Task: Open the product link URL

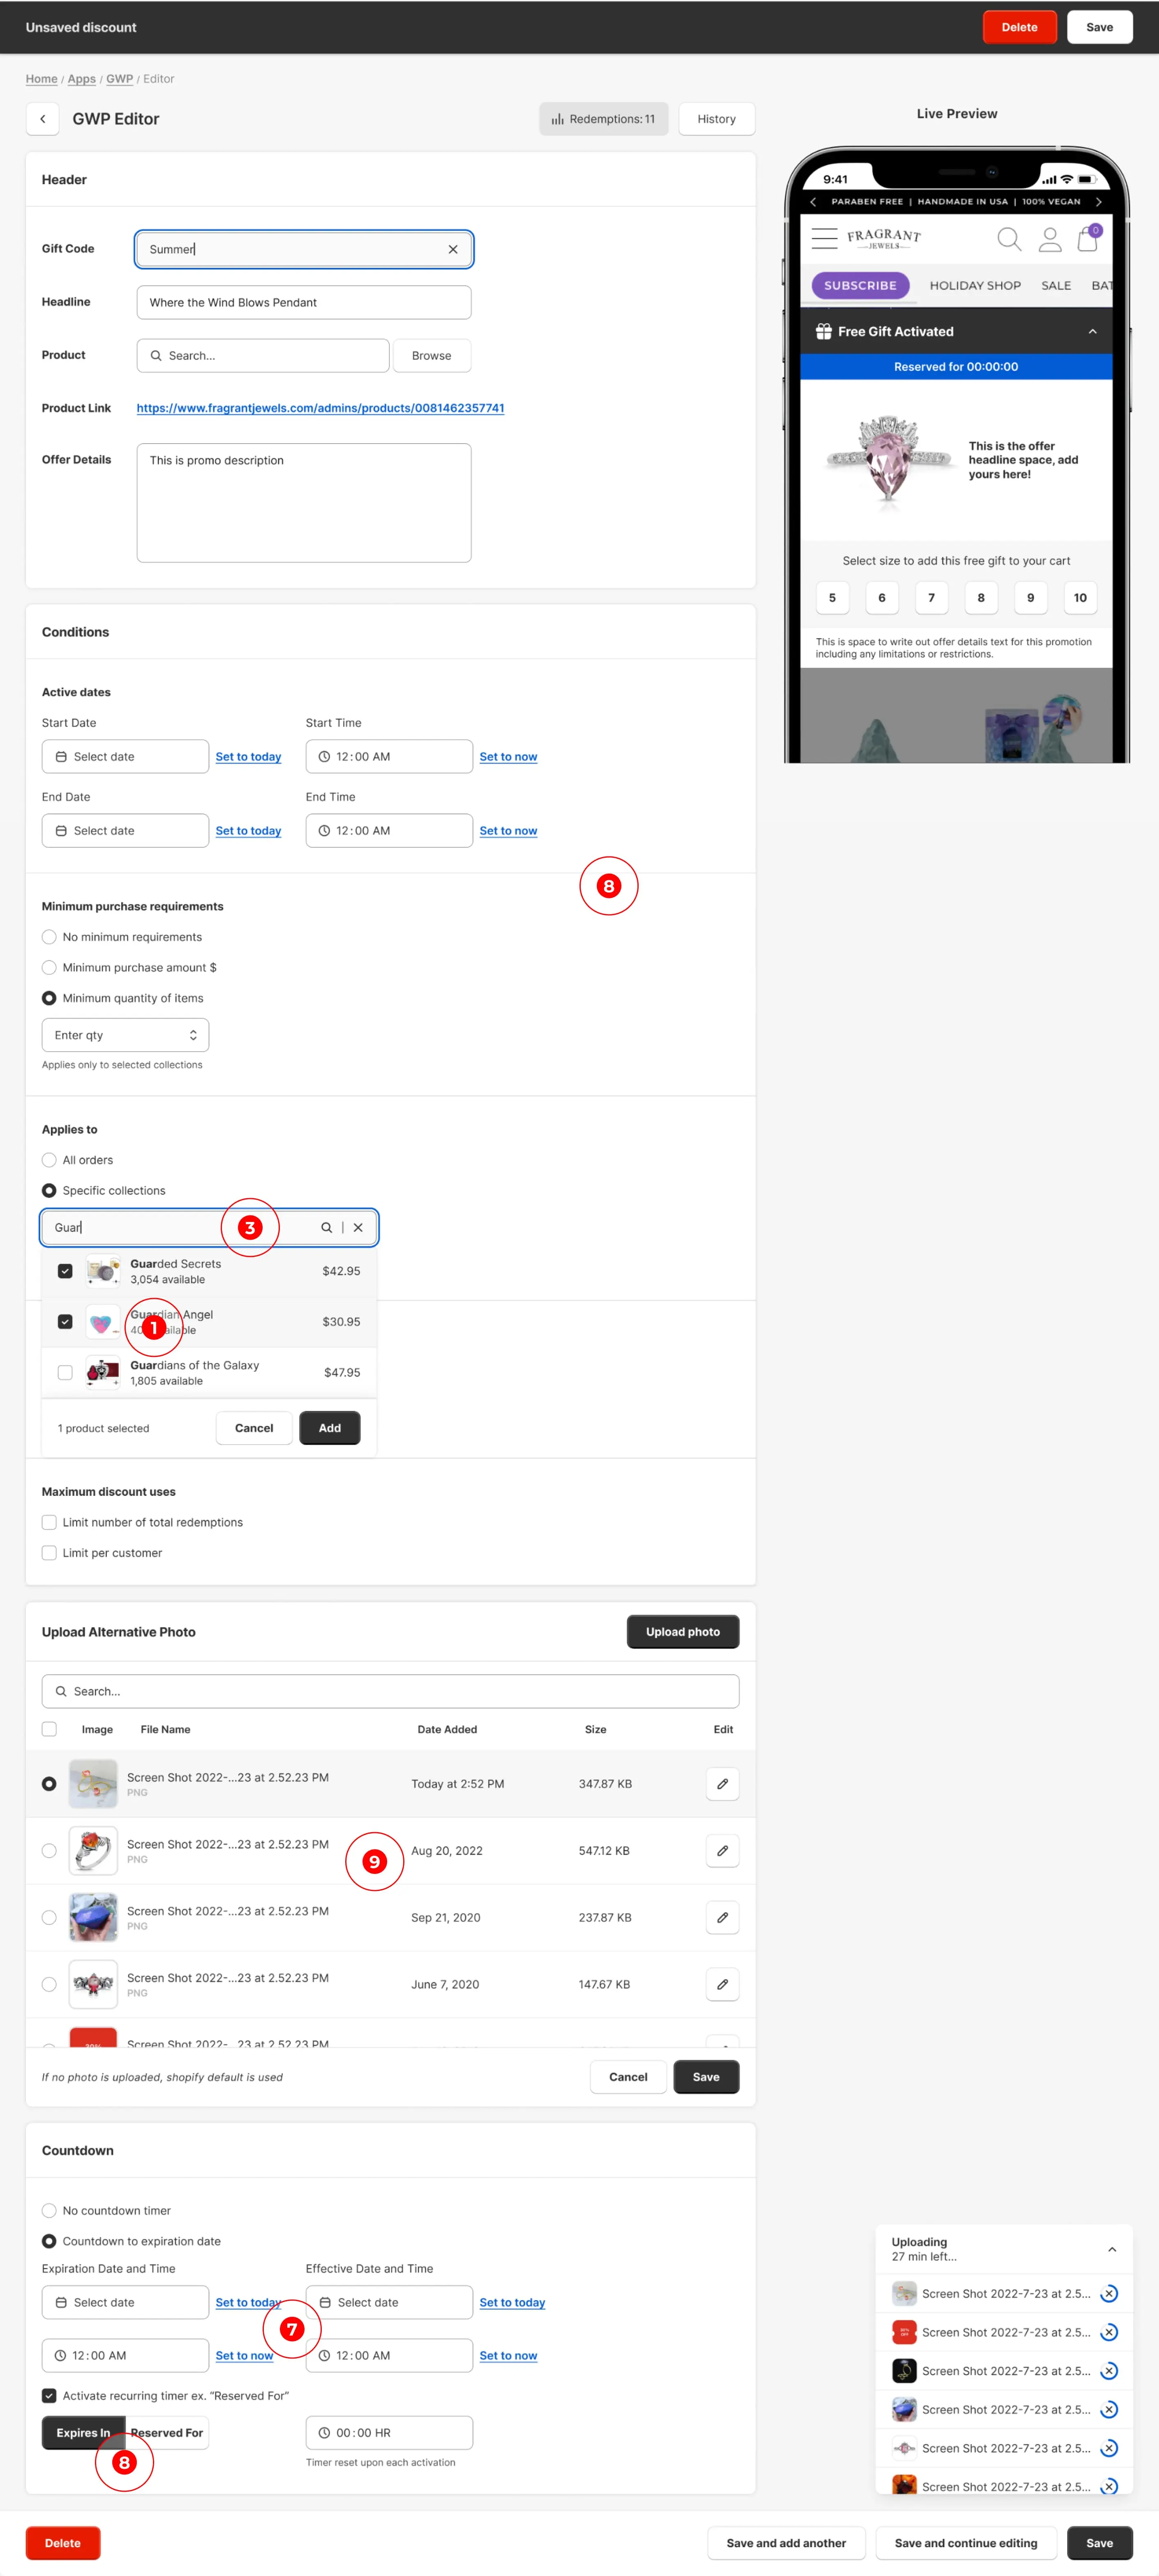Action: pyautogui.click(x=320, y=408)
